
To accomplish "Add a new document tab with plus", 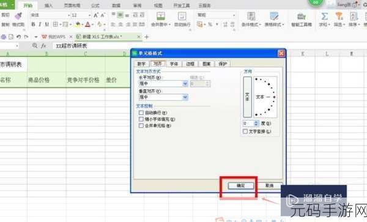I will (147, 37).
